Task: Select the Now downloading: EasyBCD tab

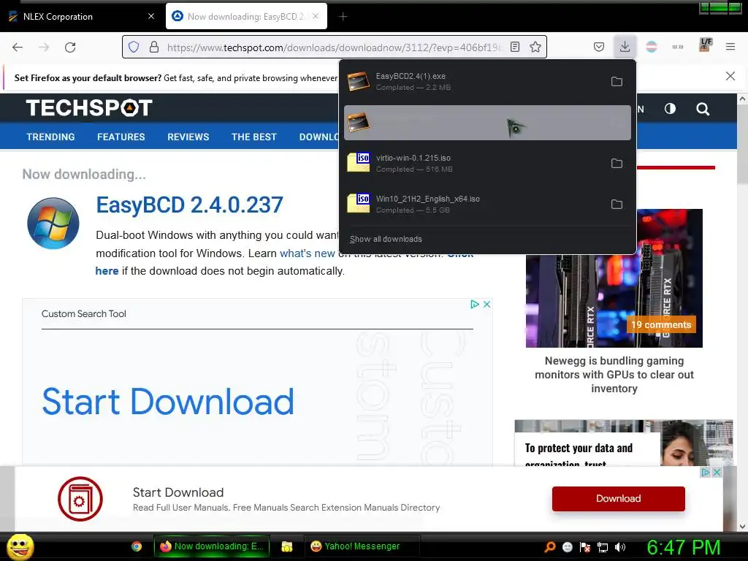Action: pos(246,16)
